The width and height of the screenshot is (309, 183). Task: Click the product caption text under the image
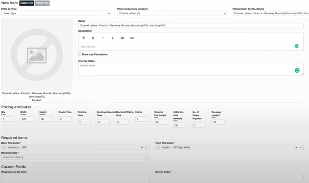click(x=37, y=95)
